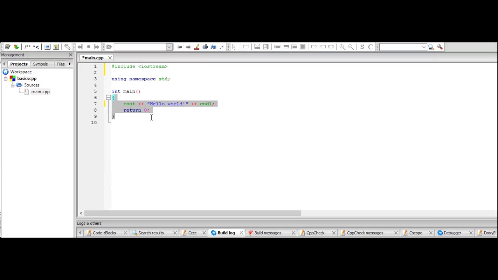Open the doxygen help question-mark icon
498x280 pixels.
click(56, 47)
